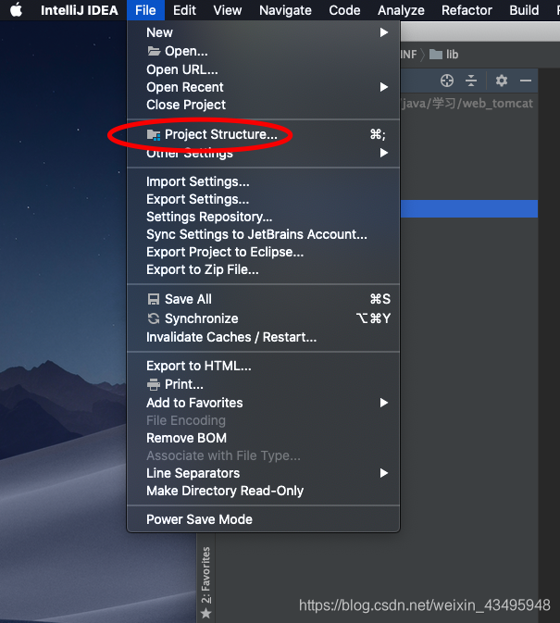Select the highlighted blue row in project tree
The width and height of the screenshot is (560, 623).
point(469,208)
